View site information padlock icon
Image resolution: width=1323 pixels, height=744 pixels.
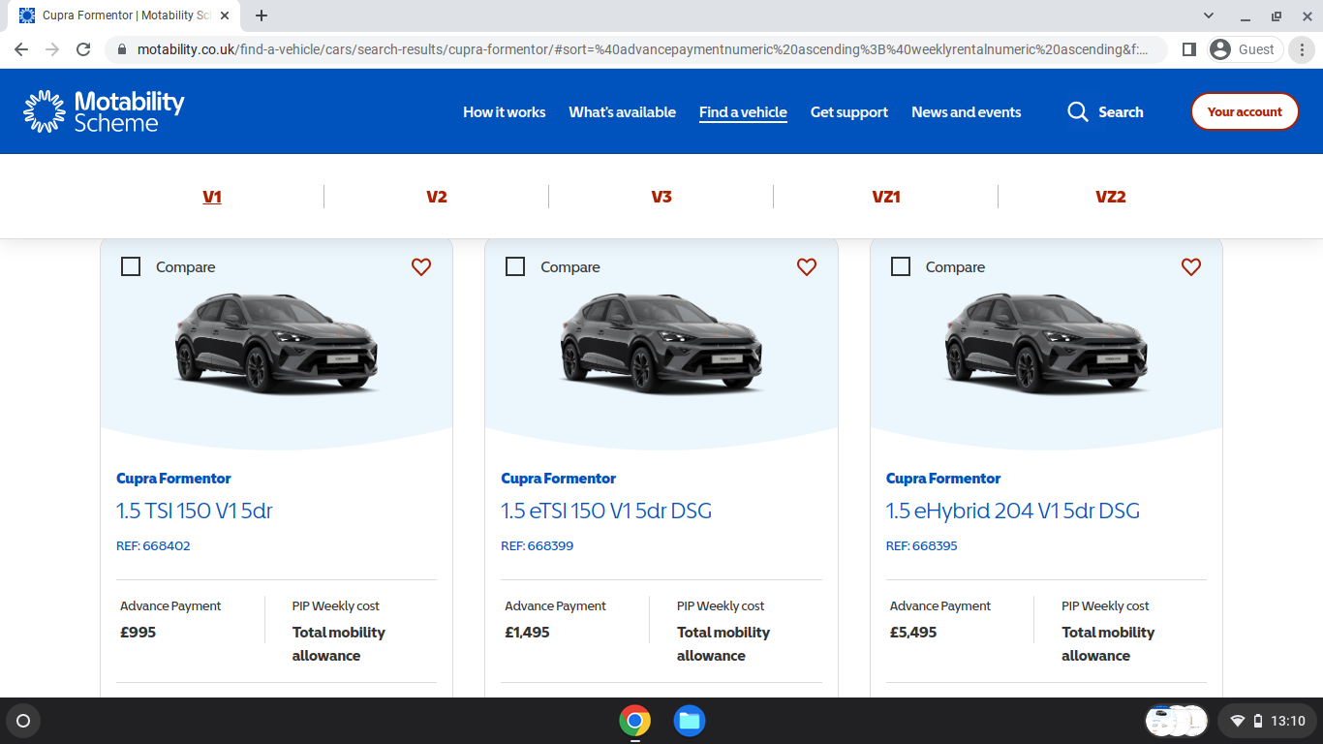coord(122,49)
